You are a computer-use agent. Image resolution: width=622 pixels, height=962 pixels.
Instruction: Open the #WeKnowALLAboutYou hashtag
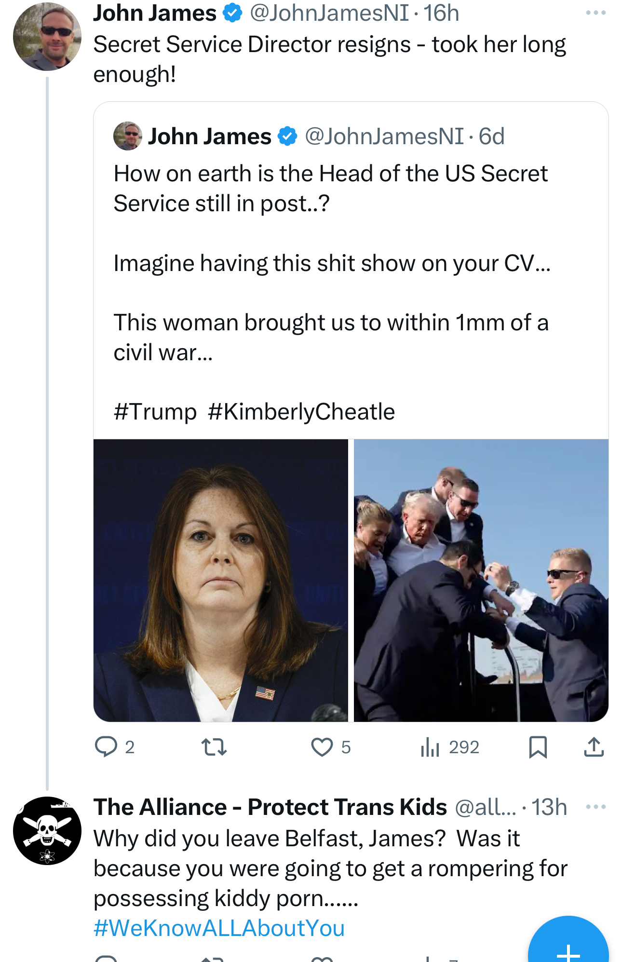(x=219, y=928)
